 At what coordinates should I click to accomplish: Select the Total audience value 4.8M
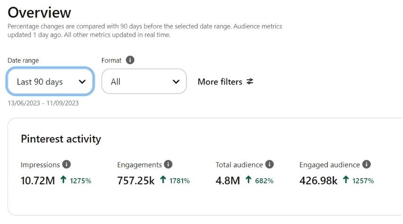[228, 181]
